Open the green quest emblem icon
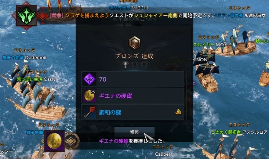The height and width of the screenshot is (159, 269). point(26,16)
